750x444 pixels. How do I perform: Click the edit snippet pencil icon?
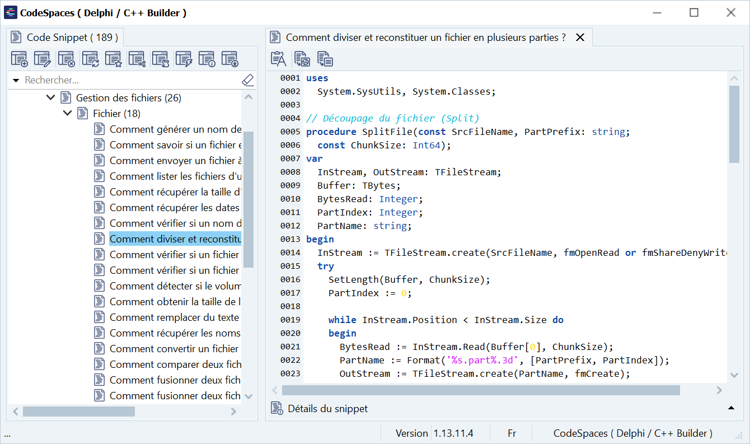pyautogui.click(x=43, y=59)
